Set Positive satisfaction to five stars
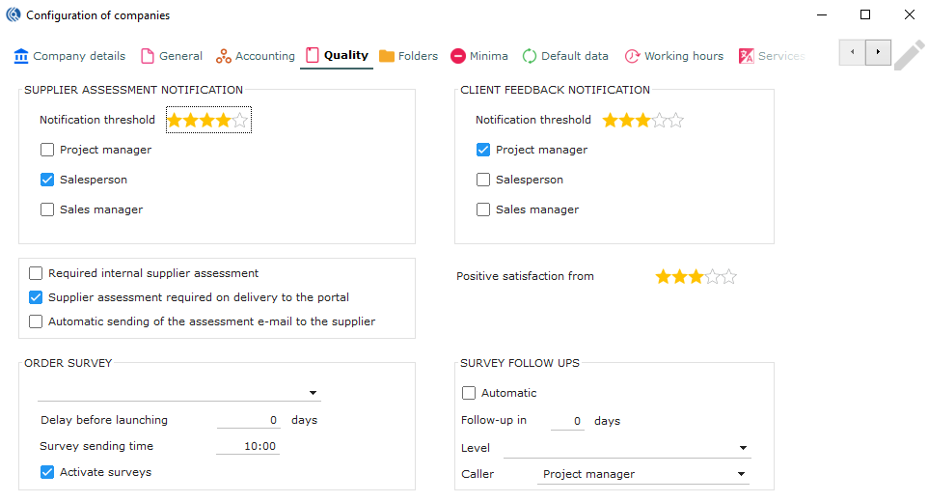928x502 pixels. click(x=729, y=277)
